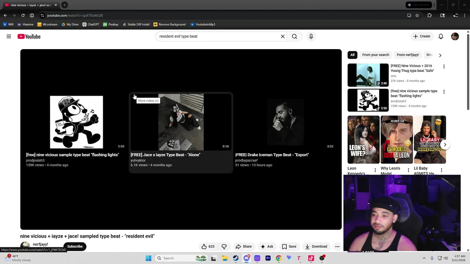Open the Pixabay bookmark
This screenshot has height=264, width=470.
pos(111,25)
